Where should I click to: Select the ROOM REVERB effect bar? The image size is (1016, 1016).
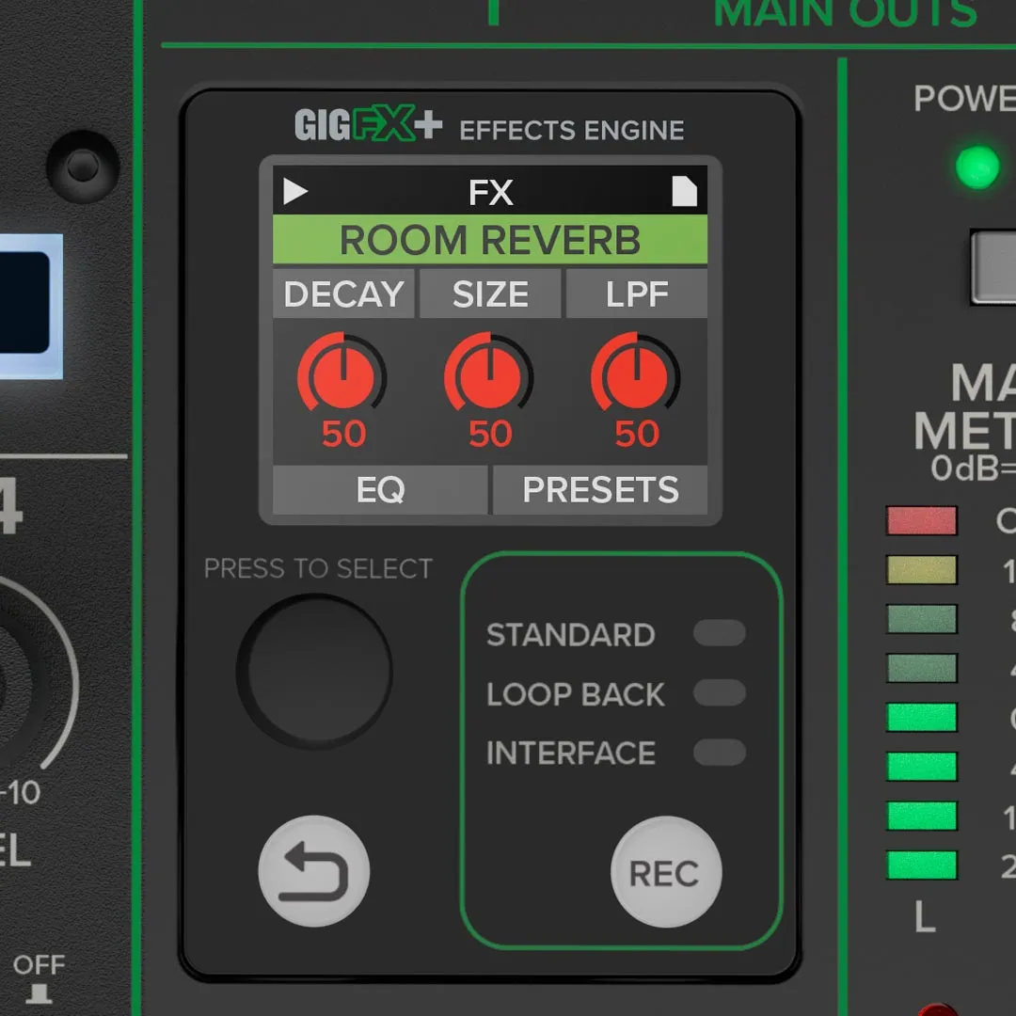[x=489, y=241]
